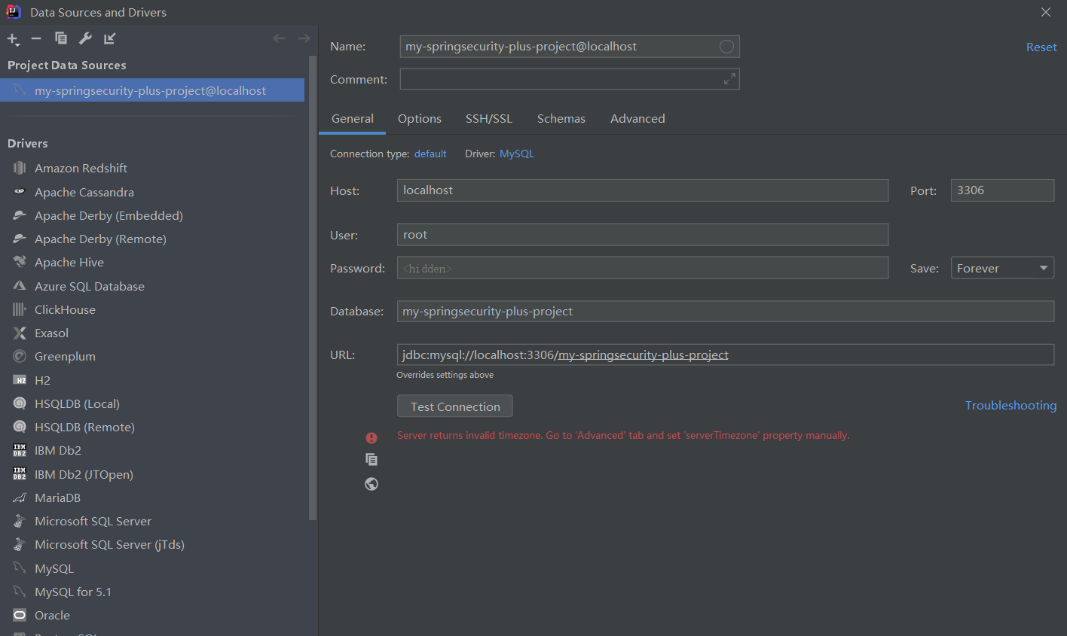Viewport: 1067px width, 636px height.
Task: Open driver settings wrench icon
Action: 85,38
